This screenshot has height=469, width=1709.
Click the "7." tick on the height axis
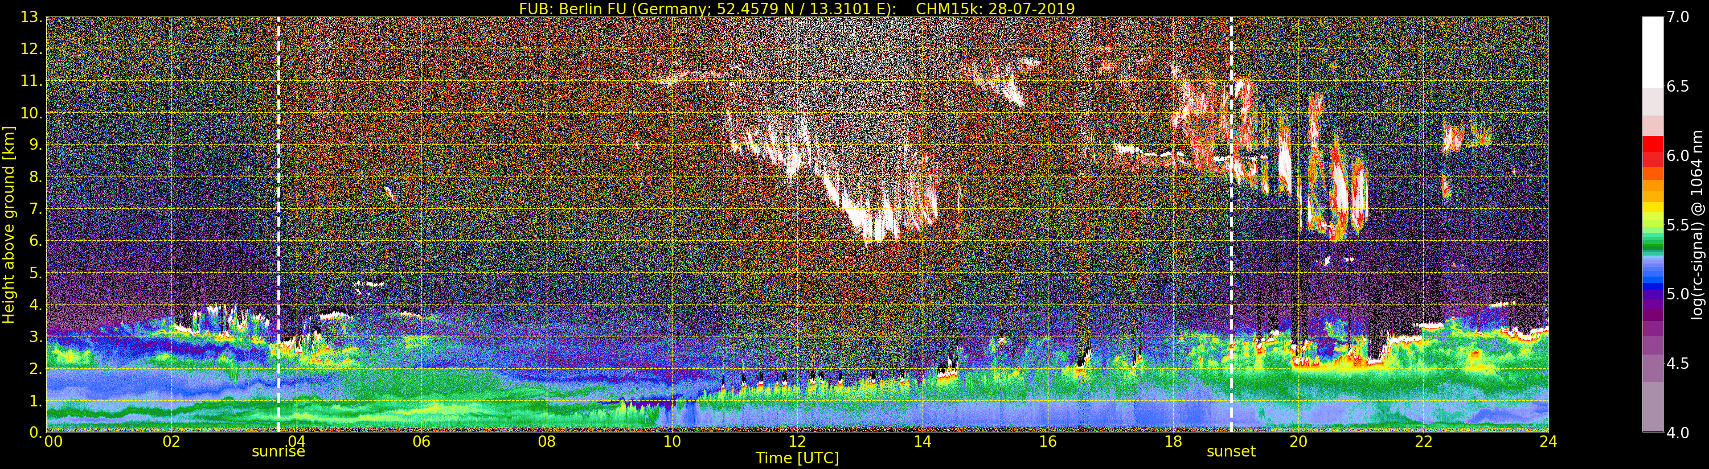point(36,209)
